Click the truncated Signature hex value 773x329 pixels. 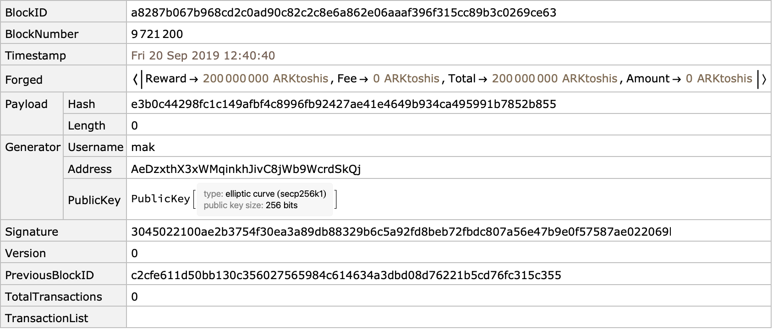click(x=400, y=232)
